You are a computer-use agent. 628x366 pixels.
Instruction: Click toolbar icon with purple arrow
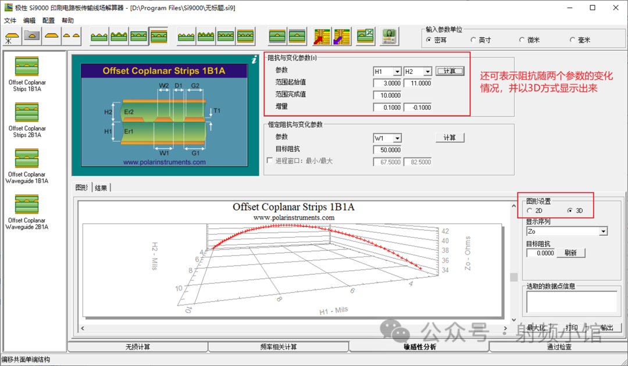click(341, 37)
